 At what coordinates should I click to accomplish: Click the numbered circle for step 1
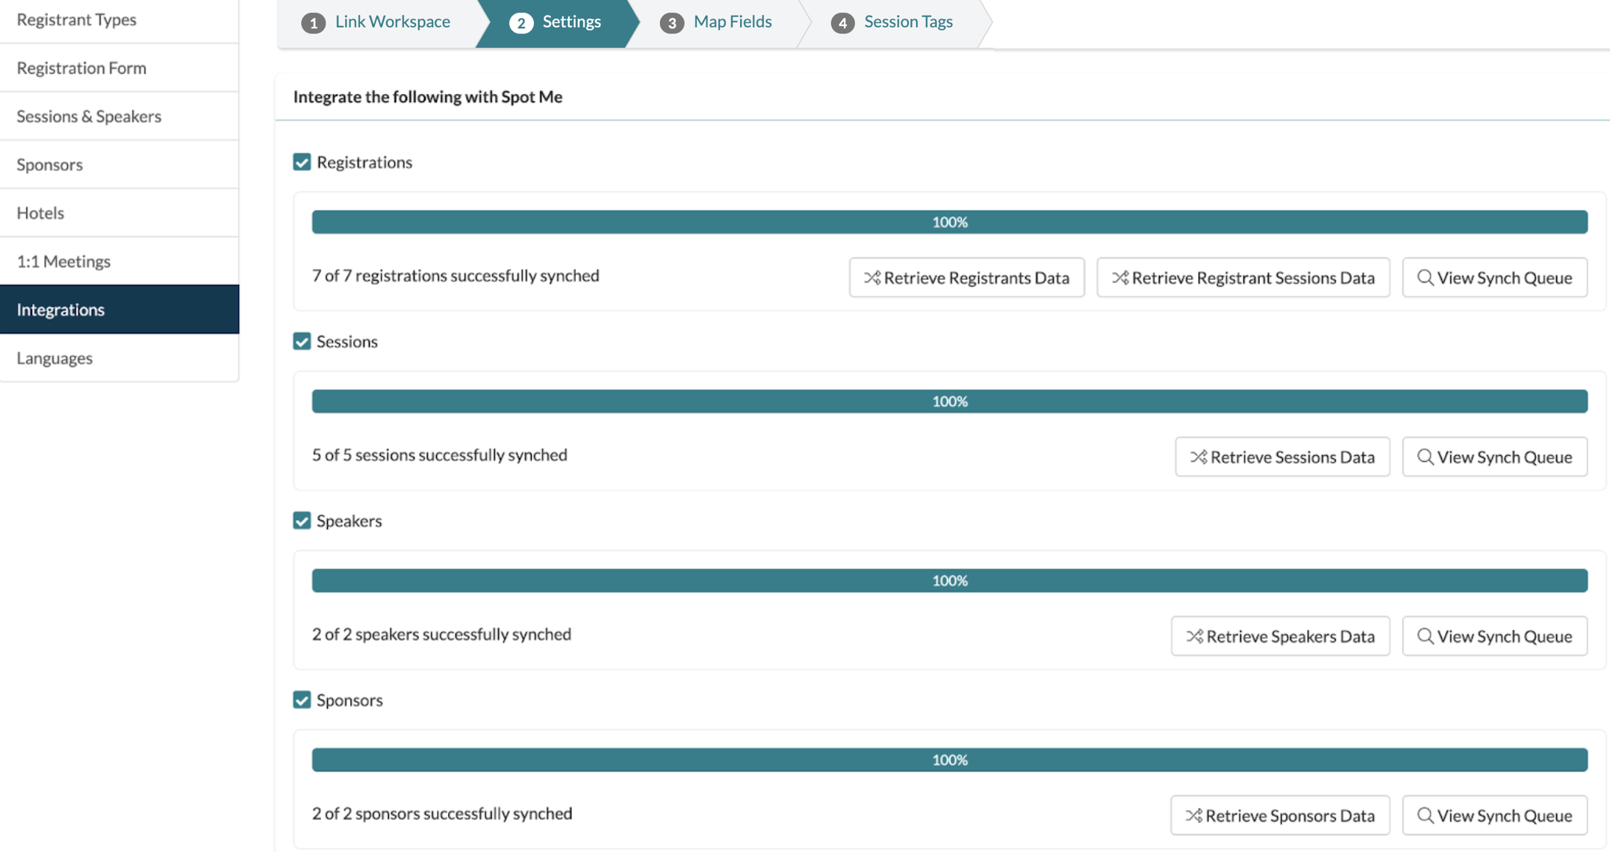click(x=313, y=22)
